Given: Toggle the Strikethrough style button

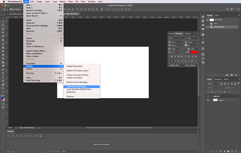Looking at the screenshot, I should click(196, 56).
